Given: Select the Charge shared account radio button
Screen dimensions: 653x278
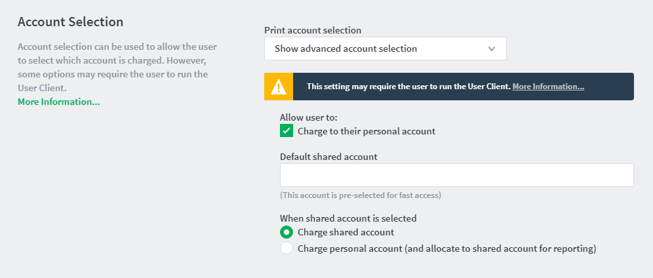Looking at the screenshot, I should tap(287, 232).
